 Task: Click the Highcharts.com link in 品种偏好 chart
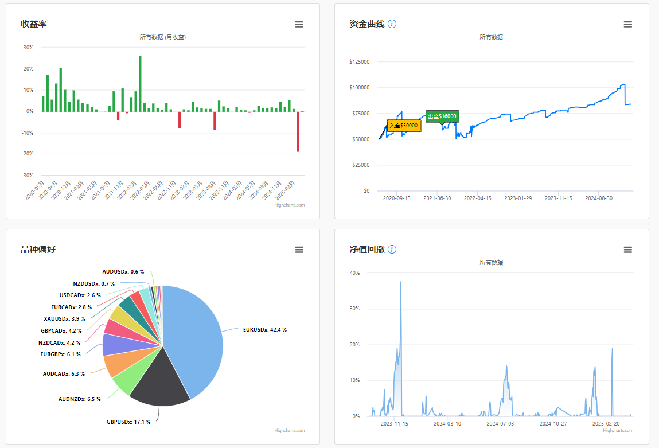[290, 430]
